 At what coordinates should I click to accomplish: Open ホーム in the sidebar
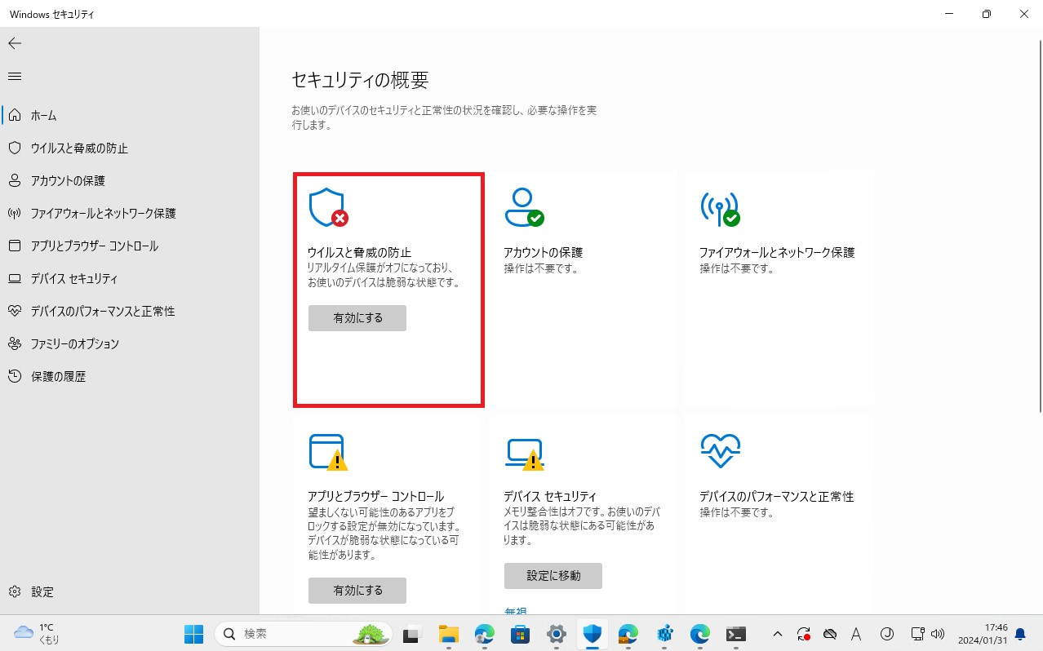(130, 115)
